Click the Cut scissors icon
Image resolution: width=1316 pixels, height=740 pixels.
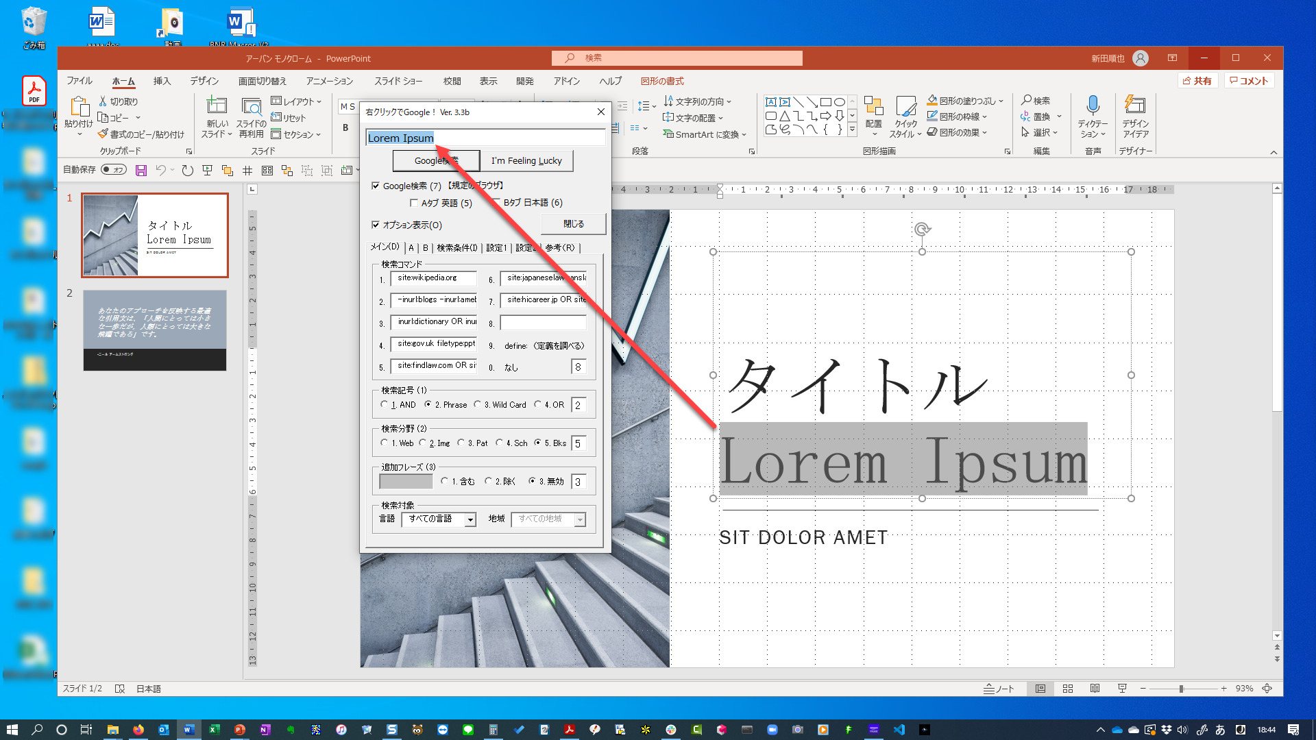[x=103, y=101]
